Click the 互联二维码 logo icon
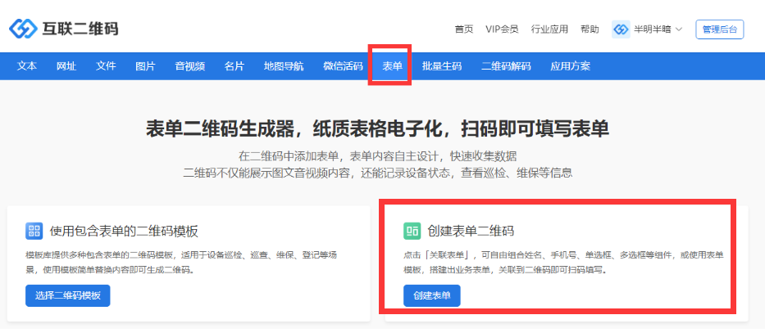The height and width of the screenshot is (333, 765). [24, 29]
